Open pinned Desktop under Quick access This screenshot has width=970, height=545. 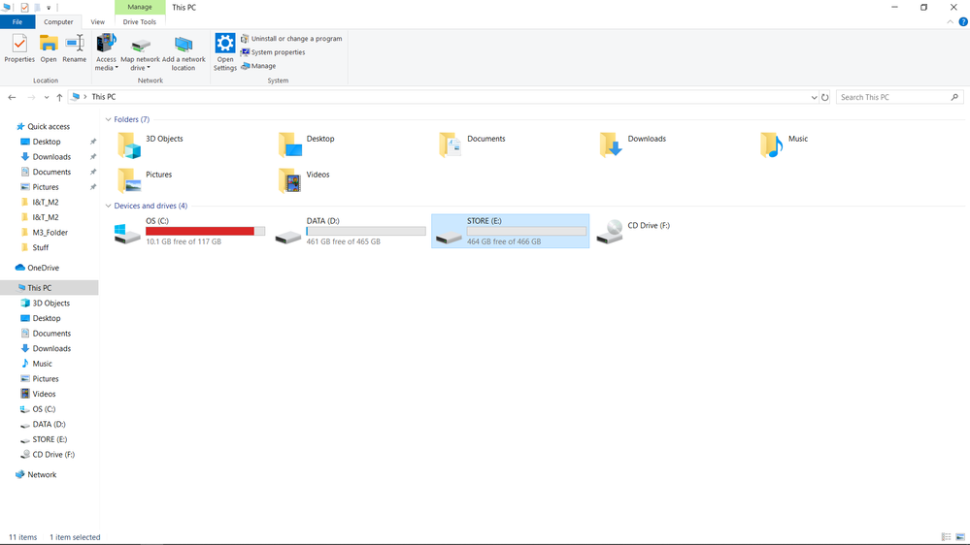41,142
